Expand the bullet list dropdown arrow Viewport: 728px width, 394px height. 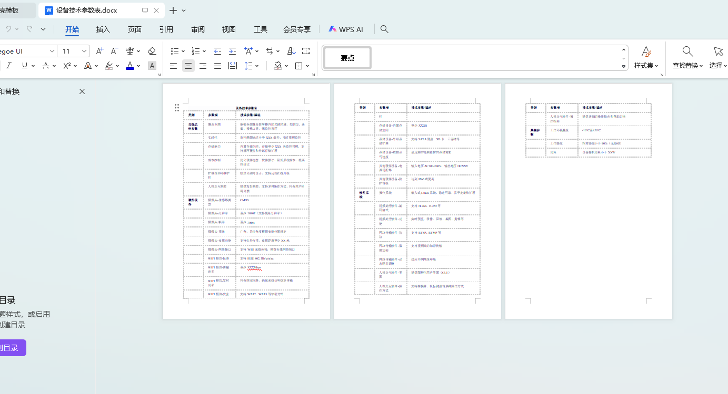point(183,51)
